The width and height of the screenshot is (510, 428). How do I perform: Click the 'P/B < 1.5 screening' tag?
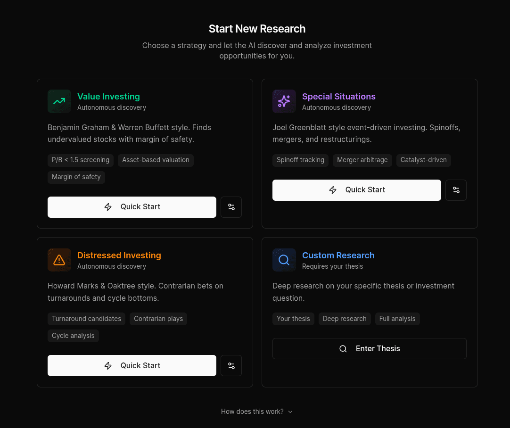[81, 160]
